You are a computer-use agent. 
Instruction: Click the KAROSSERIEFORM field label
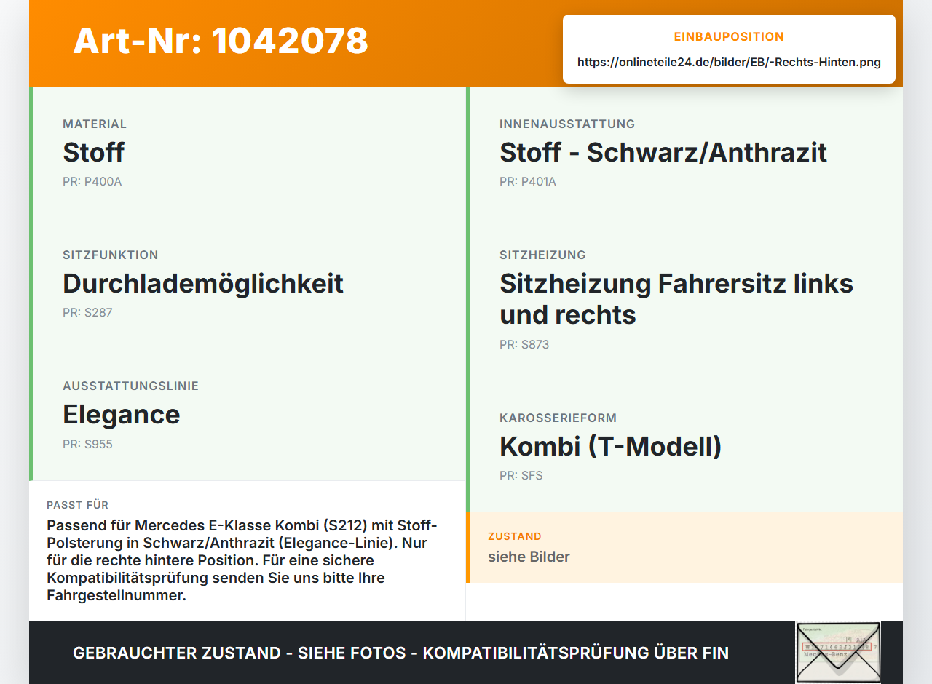point(558,418)
